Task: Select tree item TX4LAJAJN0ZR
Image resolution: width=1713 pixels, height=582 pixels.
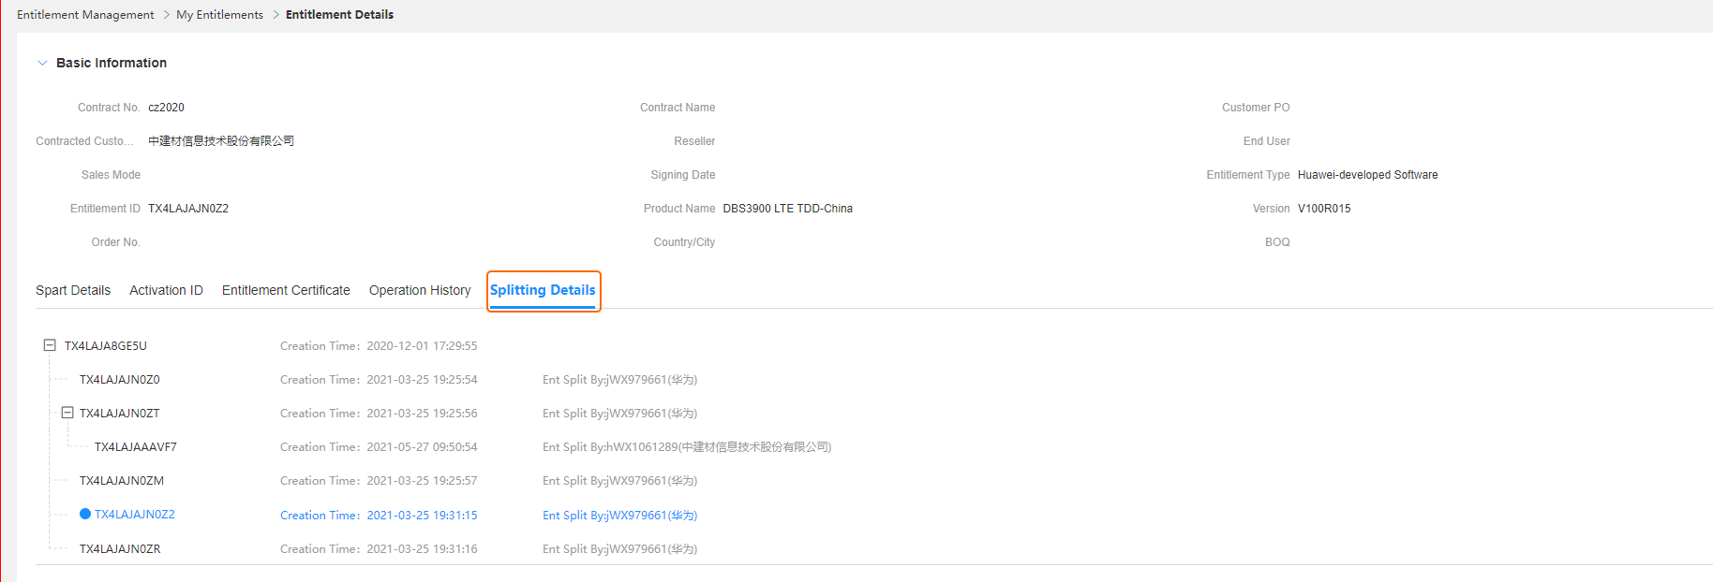Action: point(120,549)
